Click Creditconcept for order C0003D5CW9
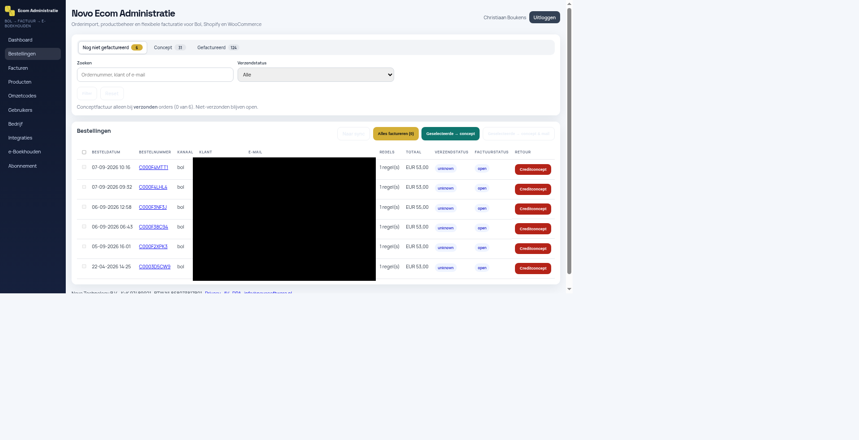The height and width of the screenshot is (440, 859). (533, 268)
